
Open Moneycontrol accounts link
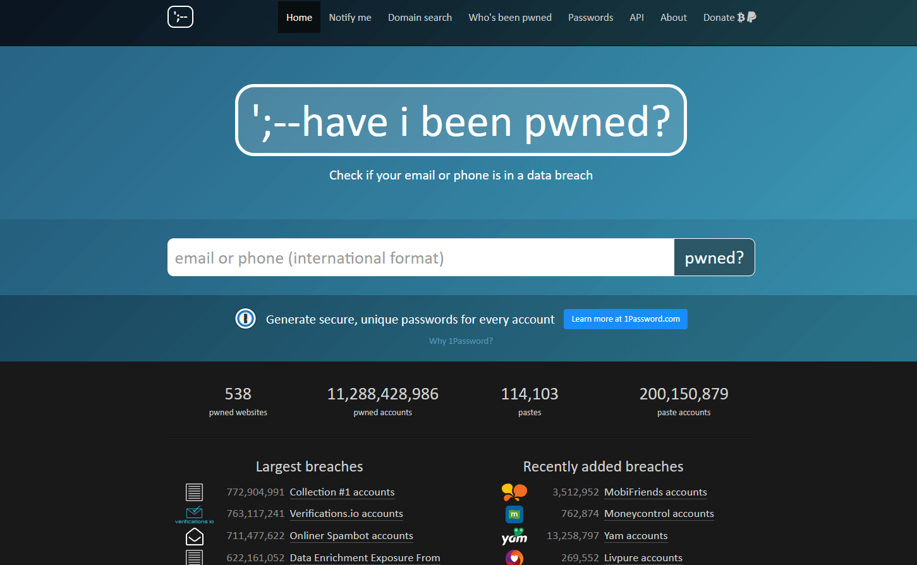click(x=659, y=514)
